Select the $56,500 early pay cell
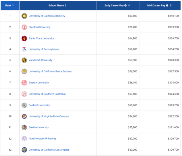This screenshot has height=156, width=182. [x=118, y=71]
